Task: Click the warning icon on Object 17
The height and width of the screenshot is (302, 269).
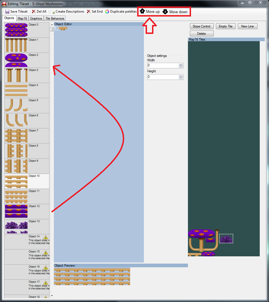Action: pos(46,283)
